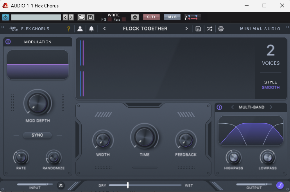Open the MULTI-BAND mode label

(252, 107)
